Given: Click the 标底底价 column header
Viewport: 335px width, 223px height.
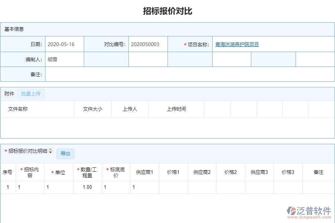Looking at the screenshot, I should (x=116, y=172).
